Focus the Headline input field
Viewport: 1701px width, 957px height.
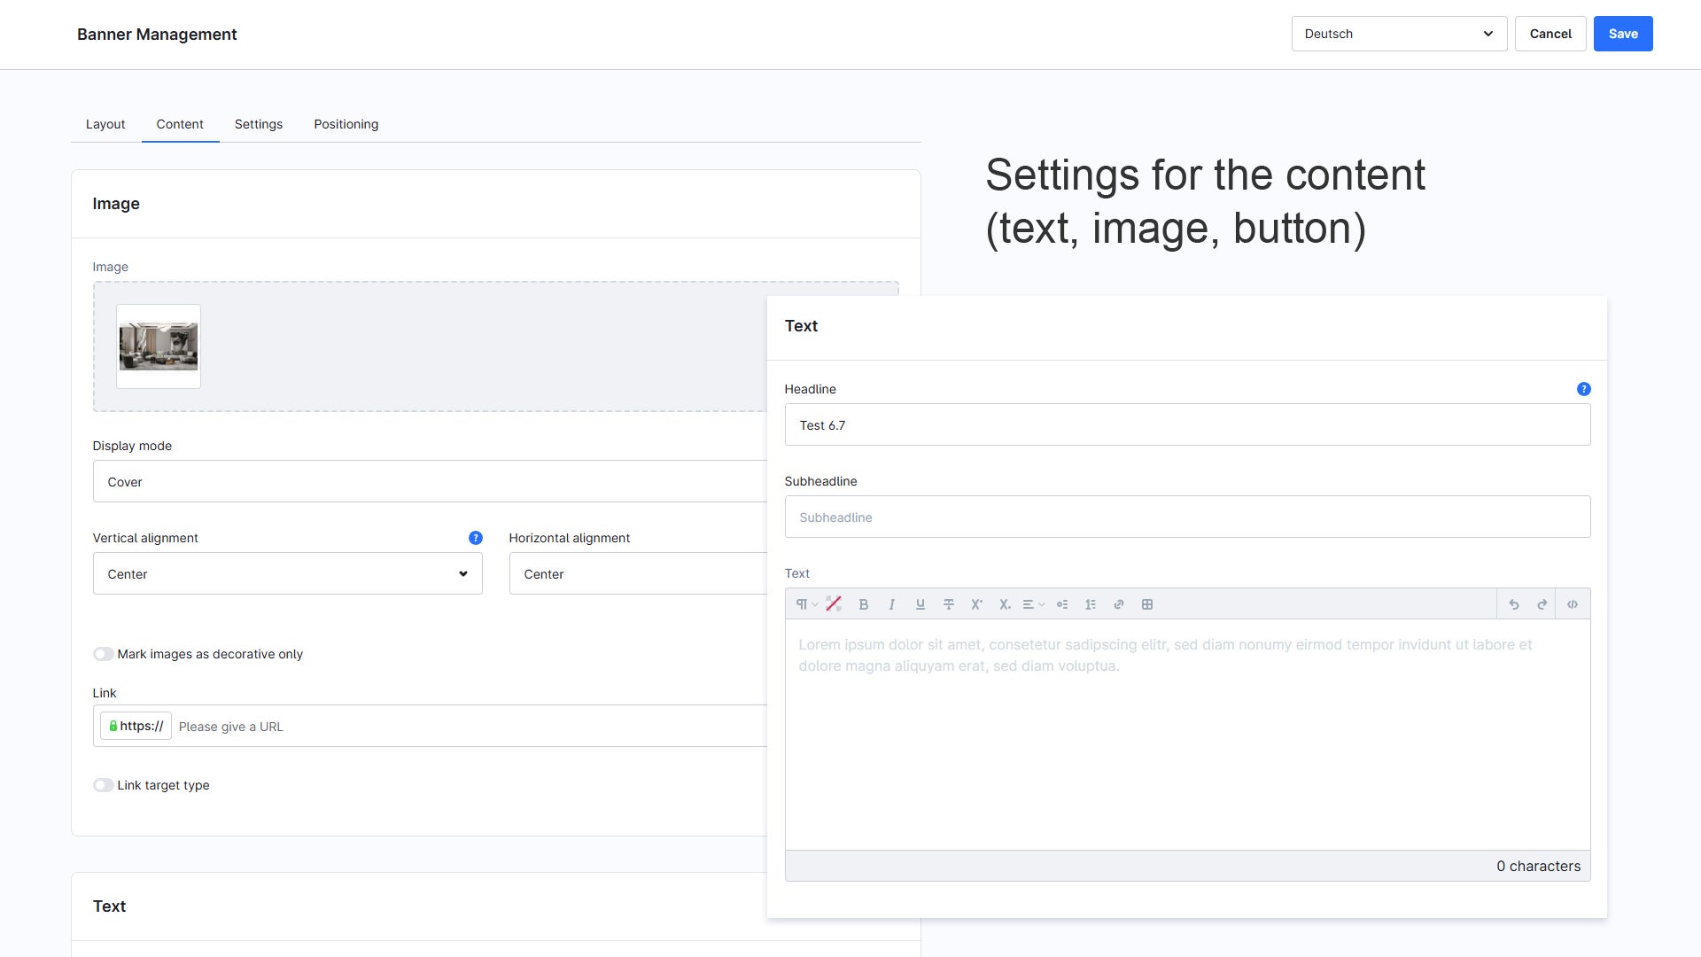(x=1187, y=424)
